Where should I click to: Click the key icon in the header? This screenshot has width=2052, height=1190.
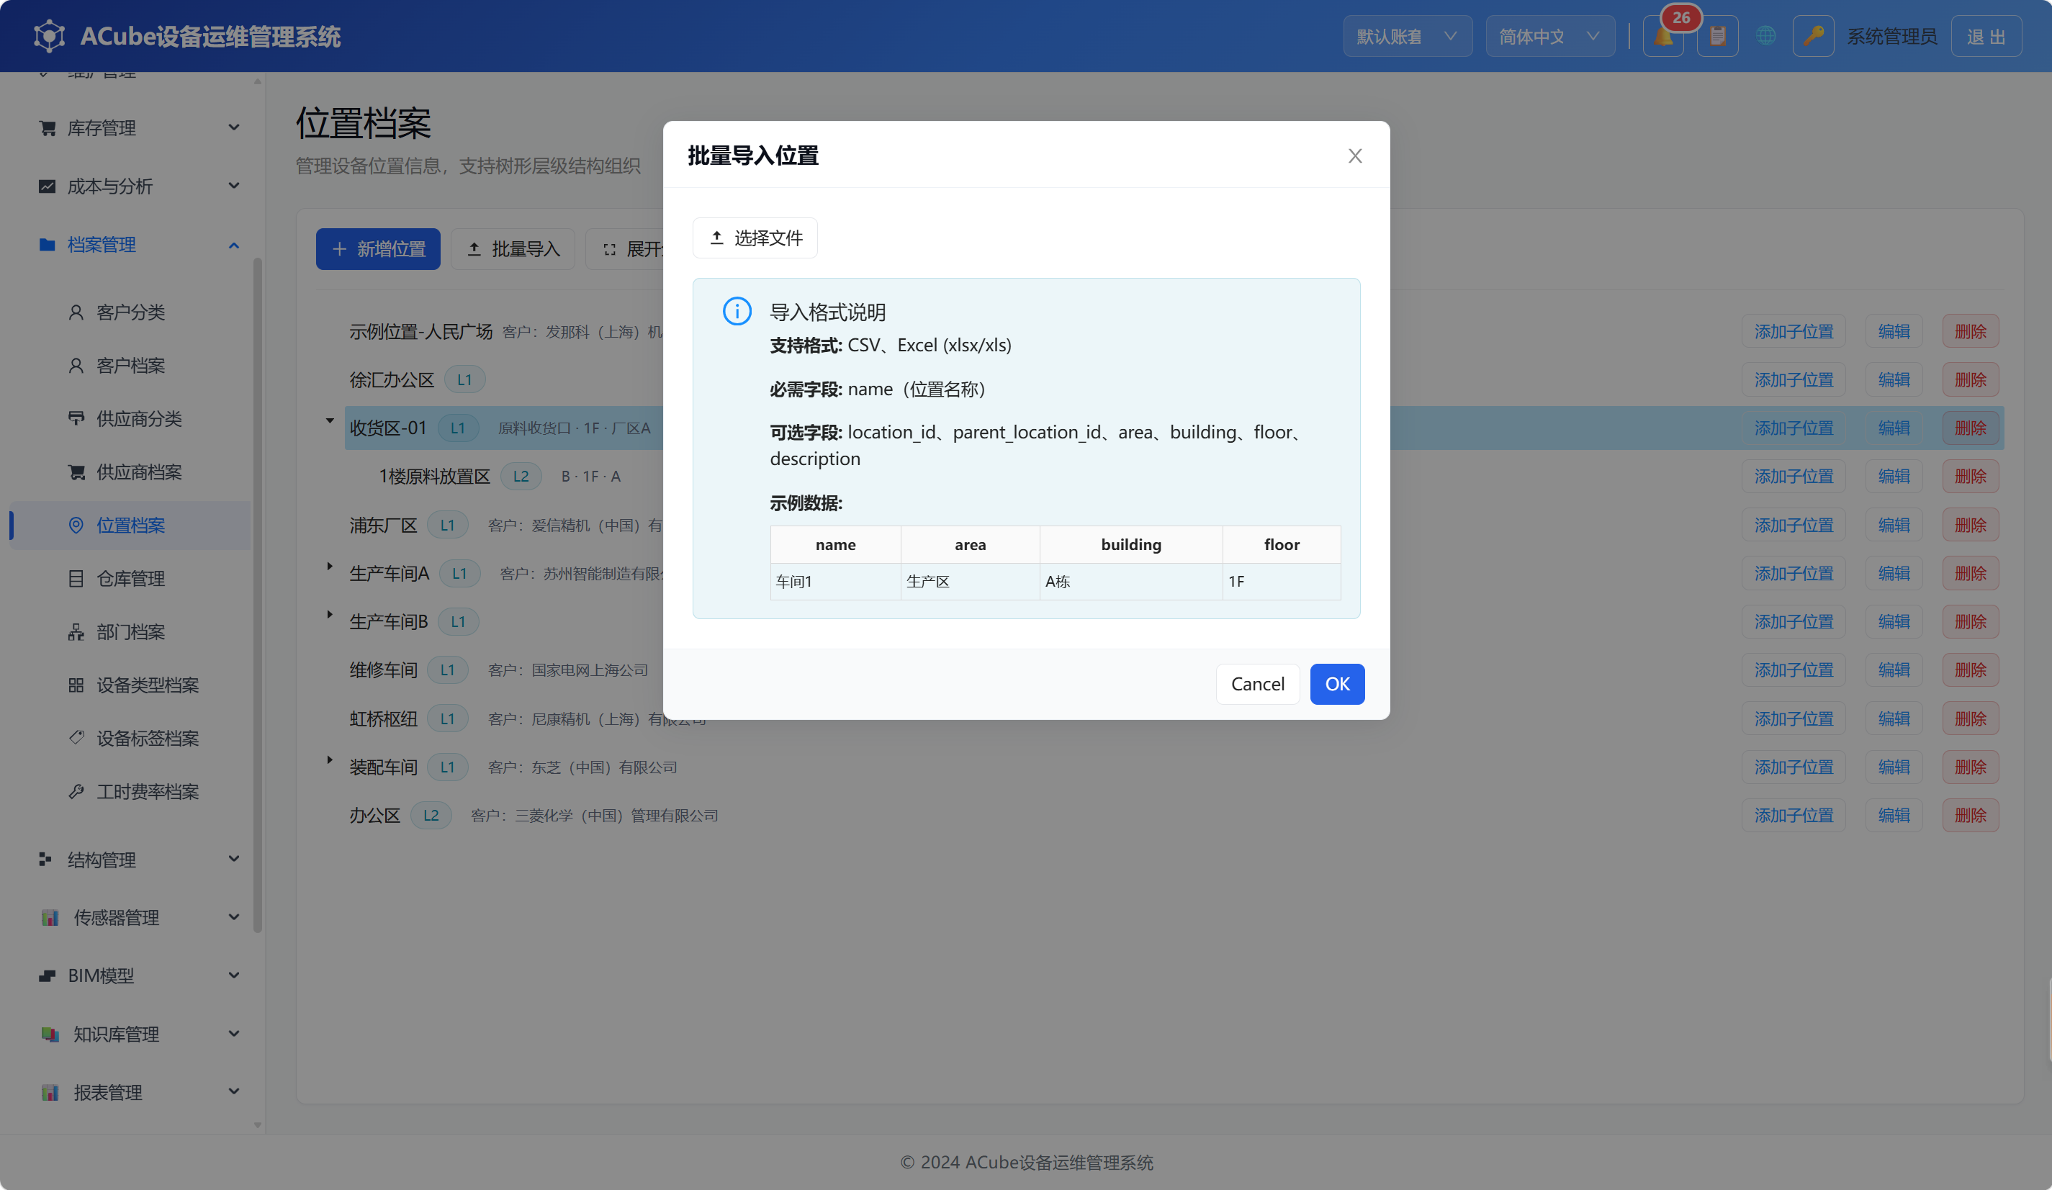coord(1813,37)
